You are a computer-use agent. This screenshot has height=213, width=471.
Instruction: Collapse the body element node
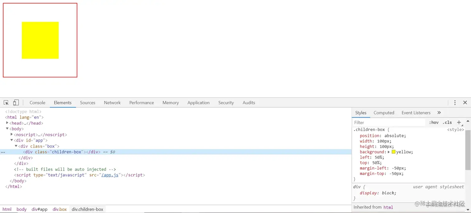(x=7, y=128)
